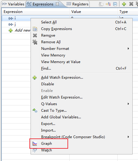138x161 pixels.
Task: Click the Cast To Type arrow icon
Action: click(x=35, y=111)
